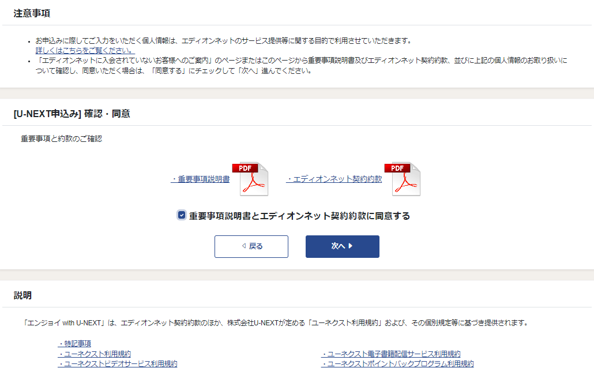
Task: Click the 重要事項説明書とエディオンネット契約約款に同意する label text
Action: click(x=299, y=216)
